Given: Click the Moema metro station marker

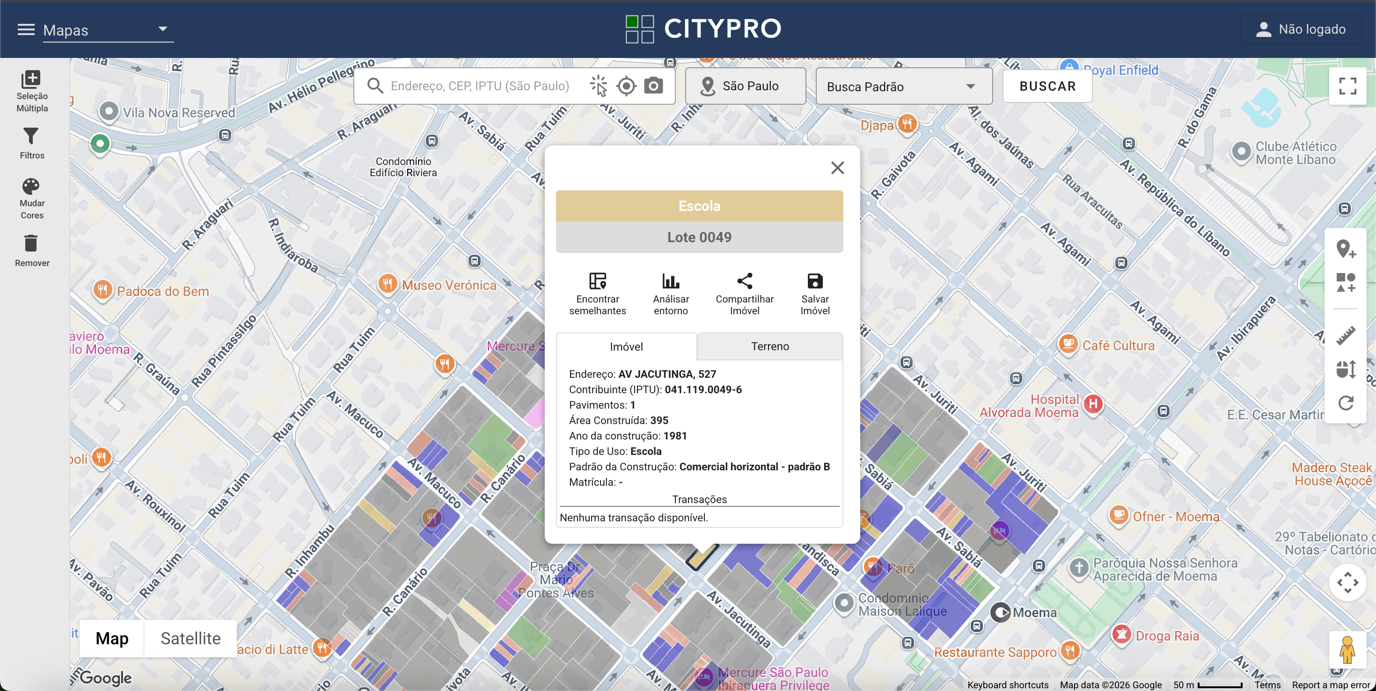Looking at the screenshot, I should (1001, 612).
